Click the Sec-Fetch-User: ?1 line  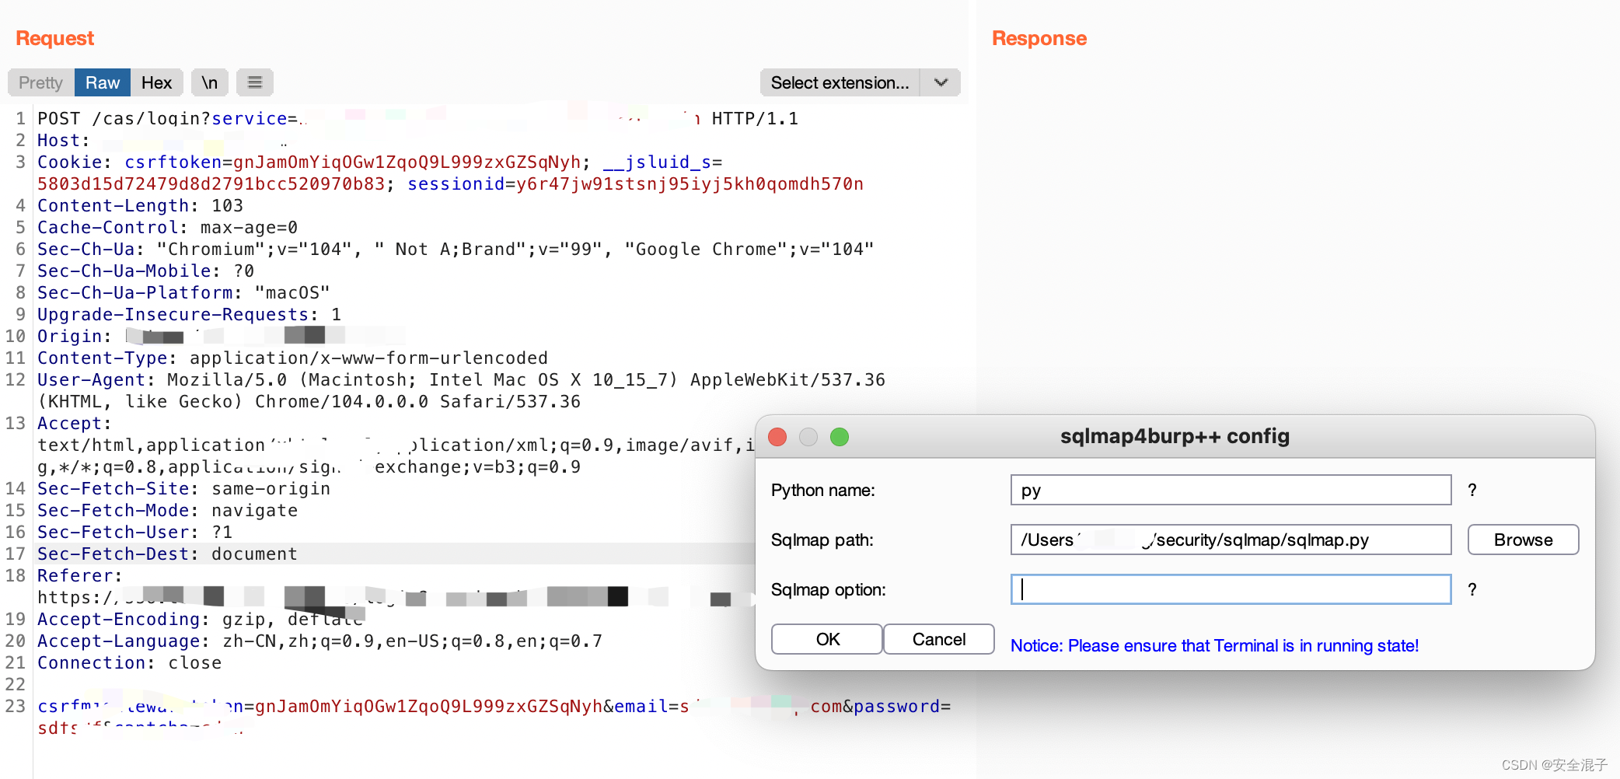134,532
